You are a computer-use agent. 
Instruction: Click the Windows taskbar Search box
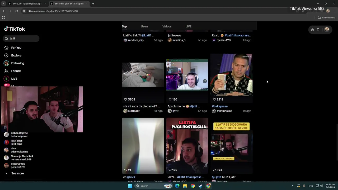point(154,186)
